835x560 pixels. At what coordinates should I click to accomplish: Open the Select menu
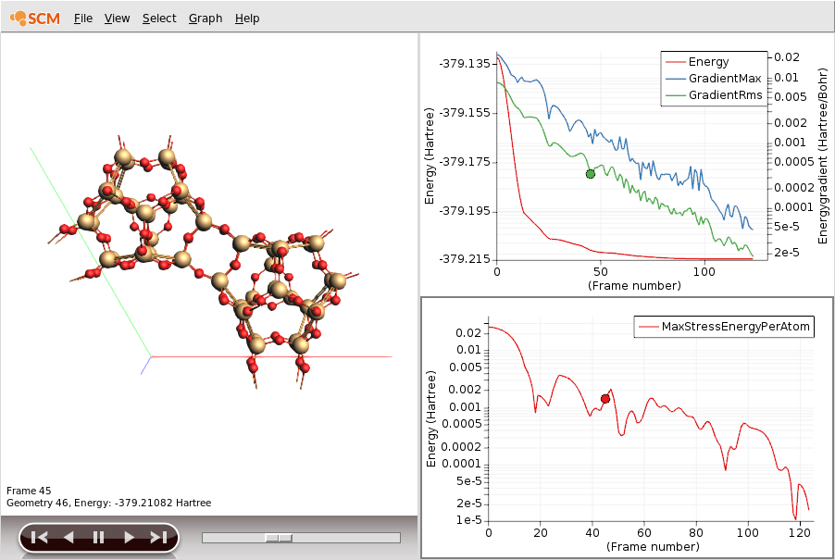158,19
